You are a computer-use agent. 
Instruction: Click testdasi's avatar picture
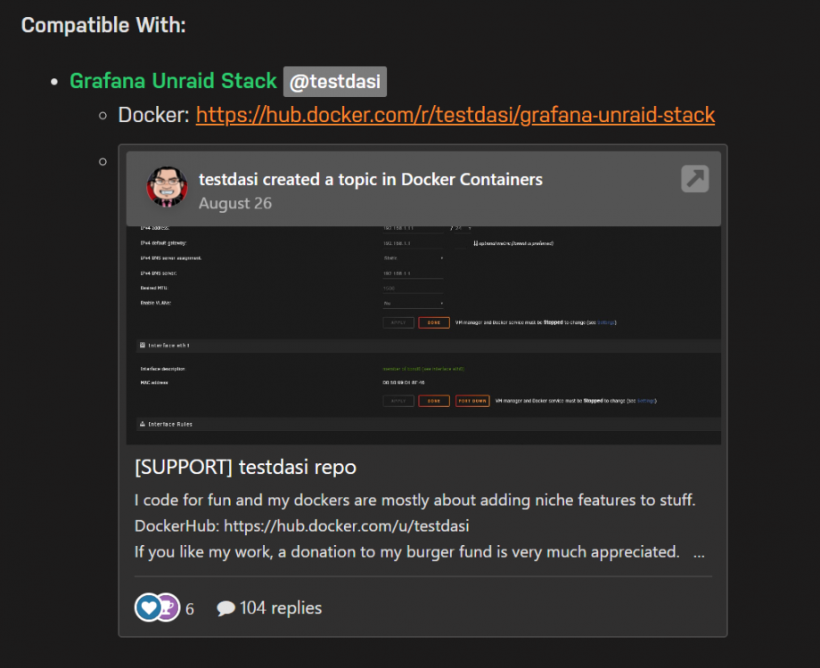(x=167, y=187)
